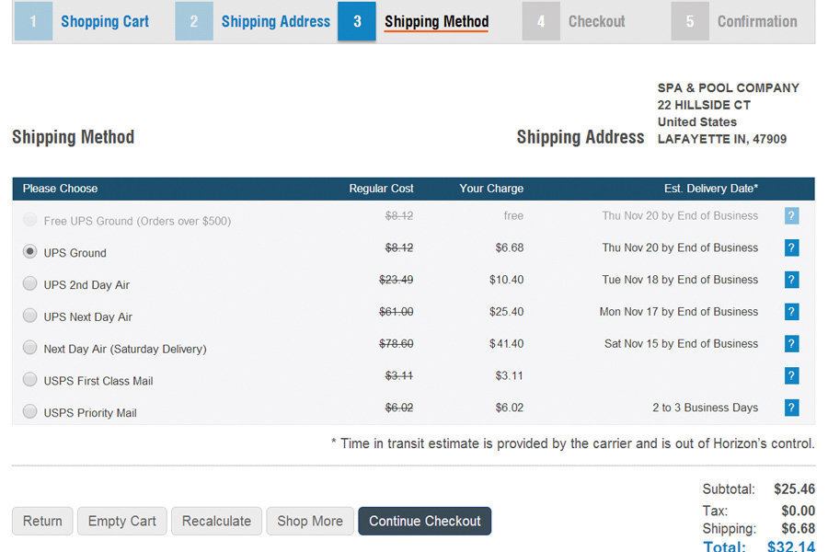Pick USPS First Class Mail option
The image size is (828, 552).
pos(29,380)
